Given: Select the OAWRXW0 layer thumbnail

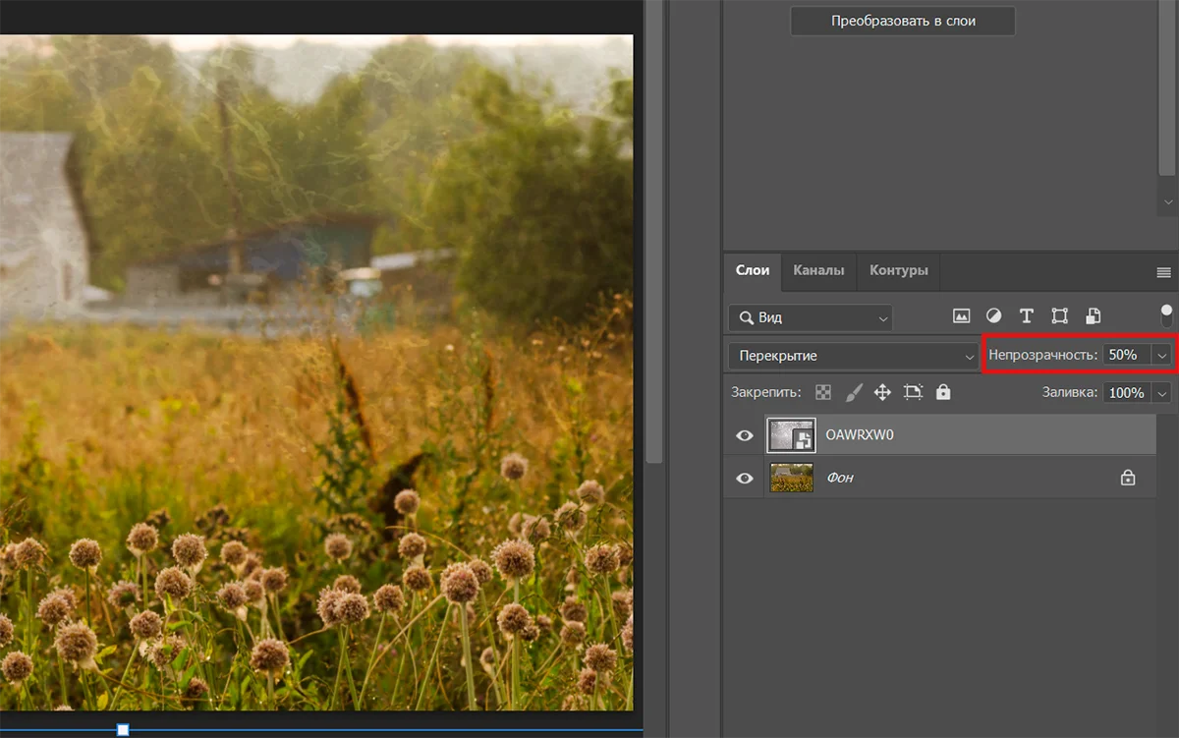Looking at the screenshot, I should (791, 435).
